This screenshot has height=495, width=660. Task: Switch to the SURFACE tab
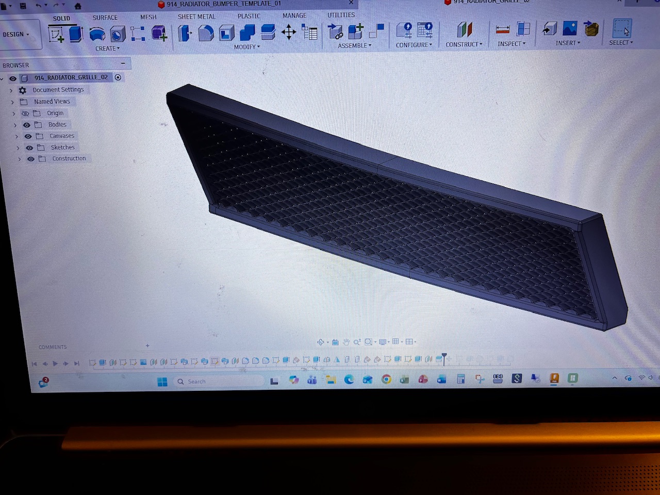click(x=105, y=18)
